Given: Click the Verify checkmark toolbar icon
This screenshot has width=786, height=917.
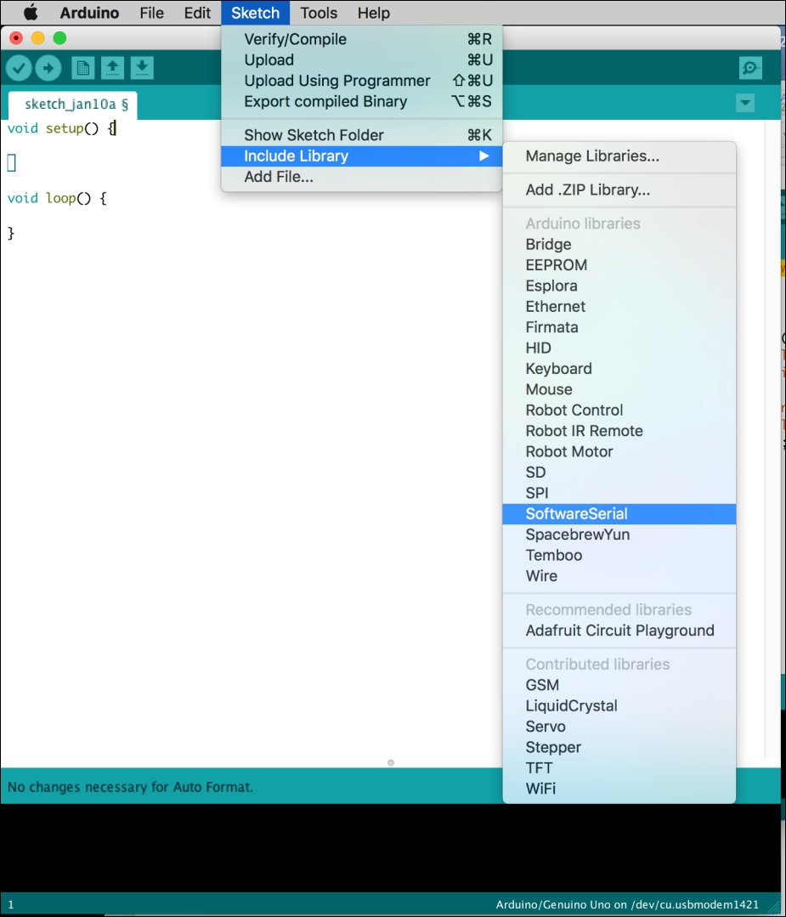Looking at the screenshot, I should coord(19,69).
